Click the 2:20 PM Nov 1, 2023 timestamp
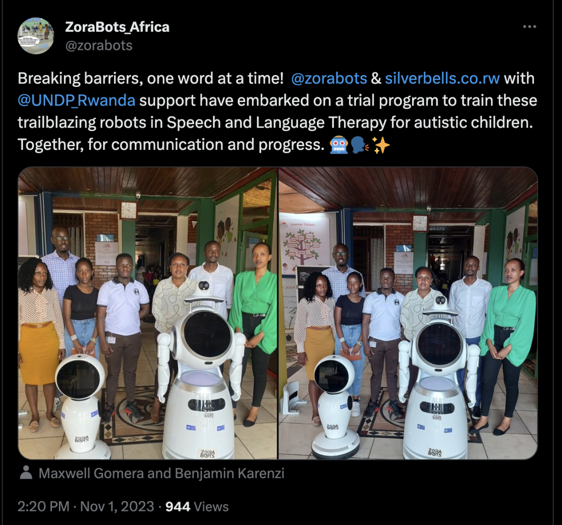Screen dimensions: 562x525 click(87, 507)
